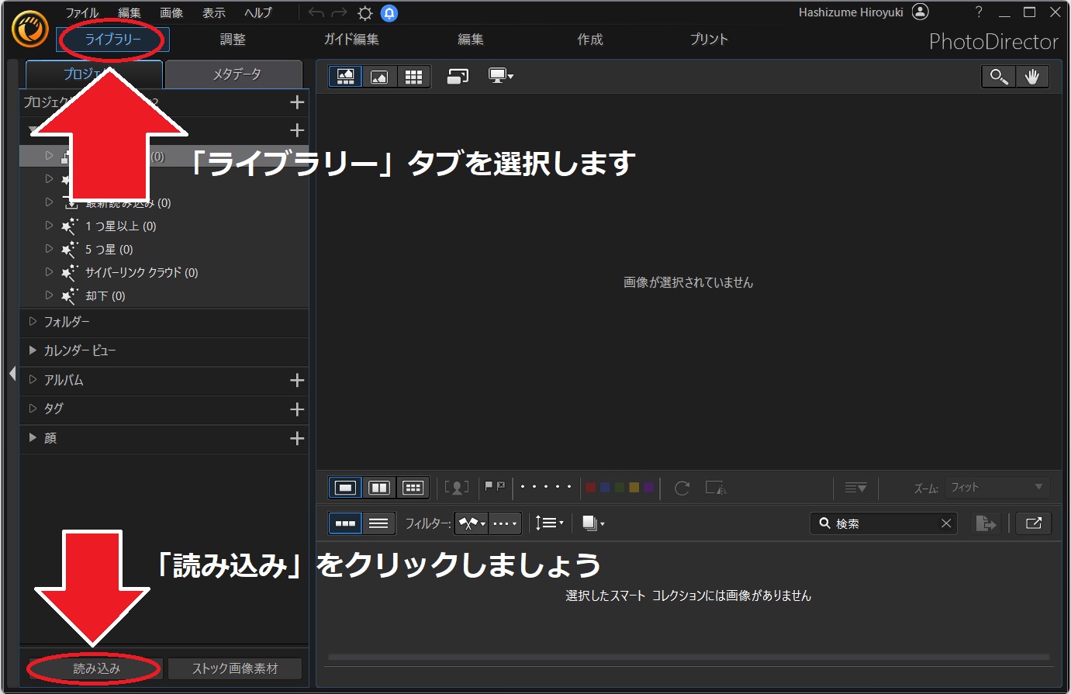The width and height of the screenshot is (1071, 694).
Task: Toggle the single image viewer mode
Action: coord(344,487)
